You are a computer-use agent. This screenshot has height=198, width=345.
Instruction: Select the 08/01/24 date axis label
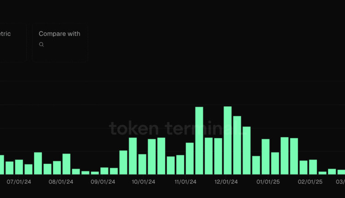61,182
